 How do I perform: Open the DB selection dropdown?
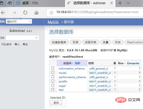coord(22,38)
